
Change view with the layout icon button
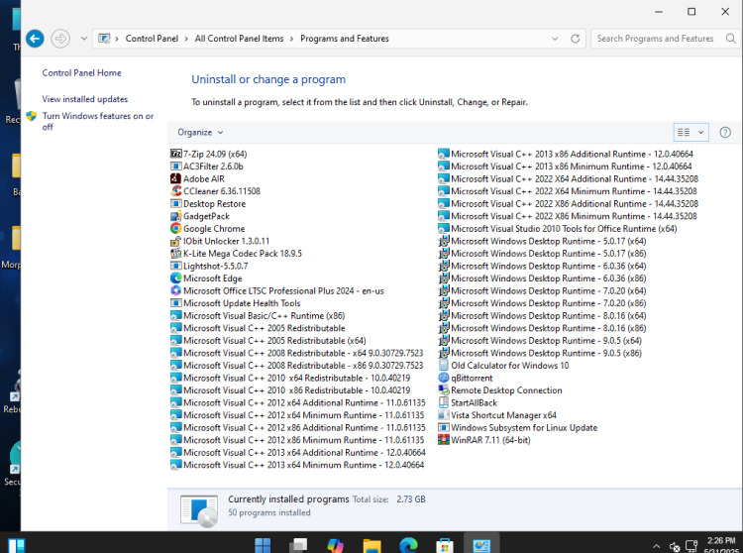[684, 132]
